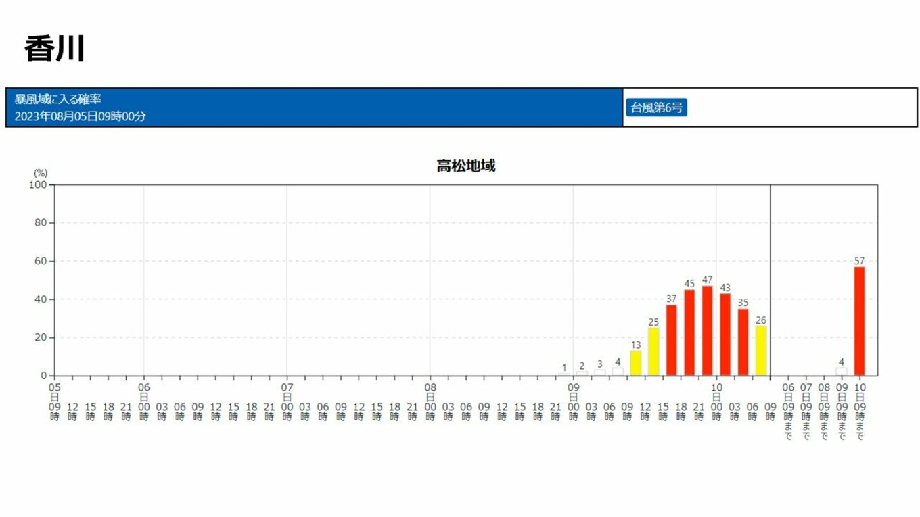Select the red bar labeled 47

tap(707, 330)
